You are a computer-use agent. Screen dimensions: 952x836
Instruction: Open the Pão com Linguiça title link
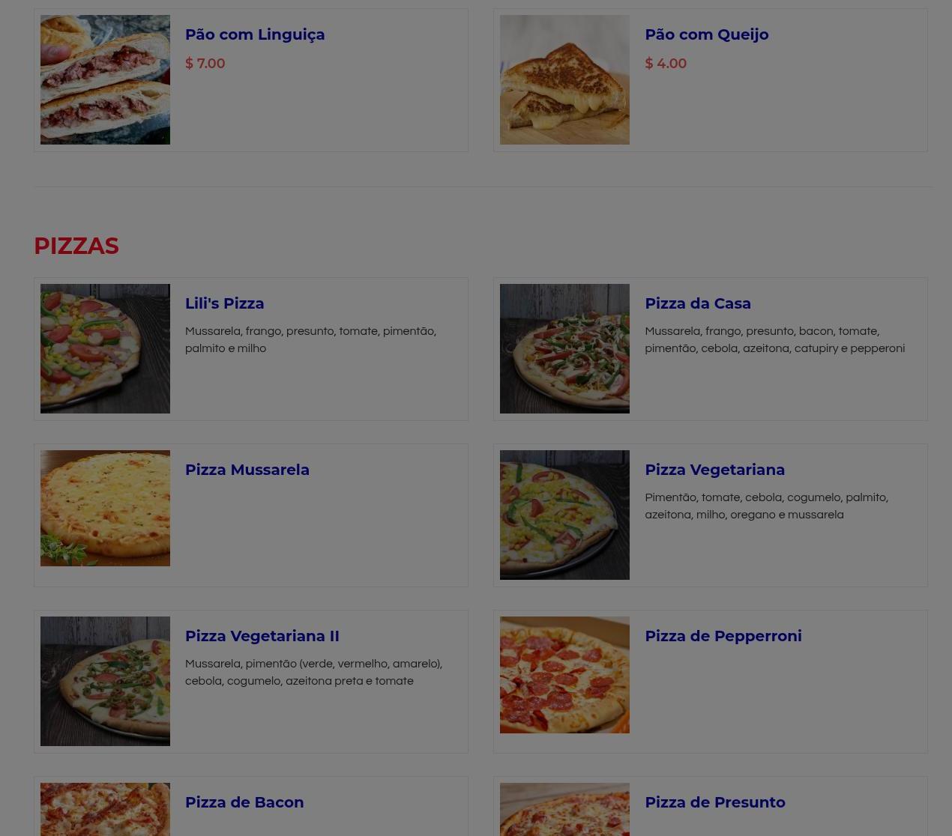(255, 34)
